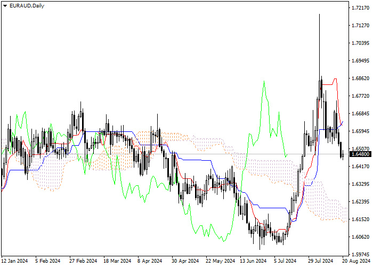373x267 pixels.
Task: Click price axis value 1.72170
Action: point(361,8)
